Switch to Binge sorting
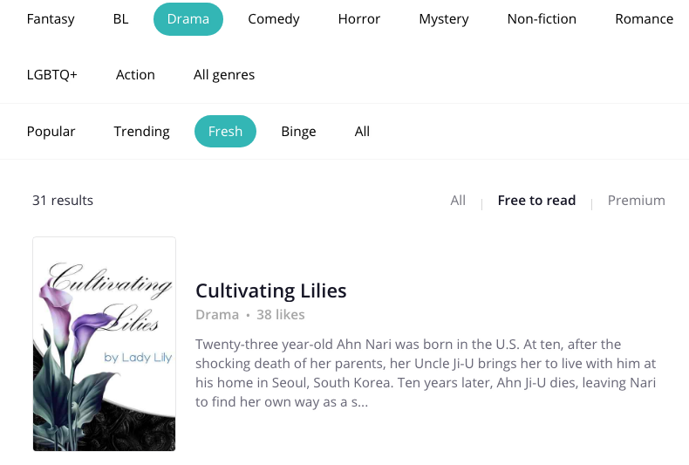 point(298,132)
